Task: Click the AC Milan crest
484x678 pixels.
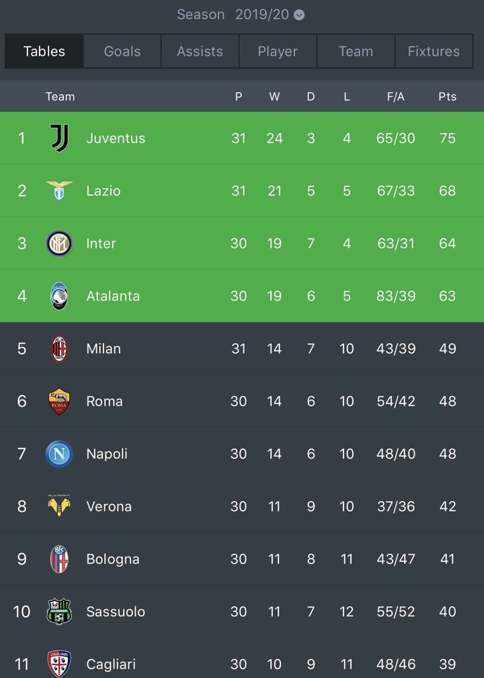Action: 59,348
